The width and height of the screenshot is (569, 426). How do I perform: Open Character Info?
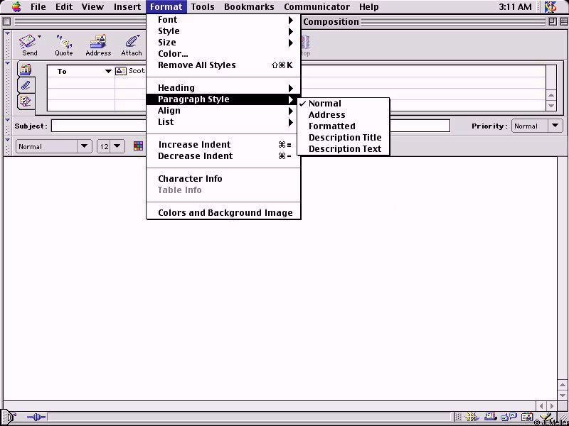[x=223, y=179]
